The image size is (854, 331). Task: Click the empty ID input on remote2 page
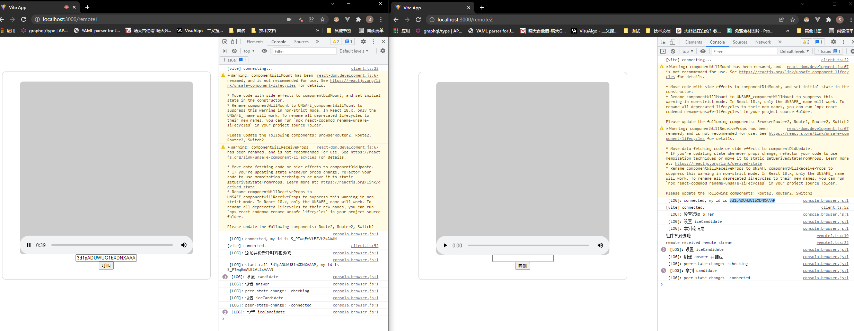pyautogui.click(x=522, y=258)
